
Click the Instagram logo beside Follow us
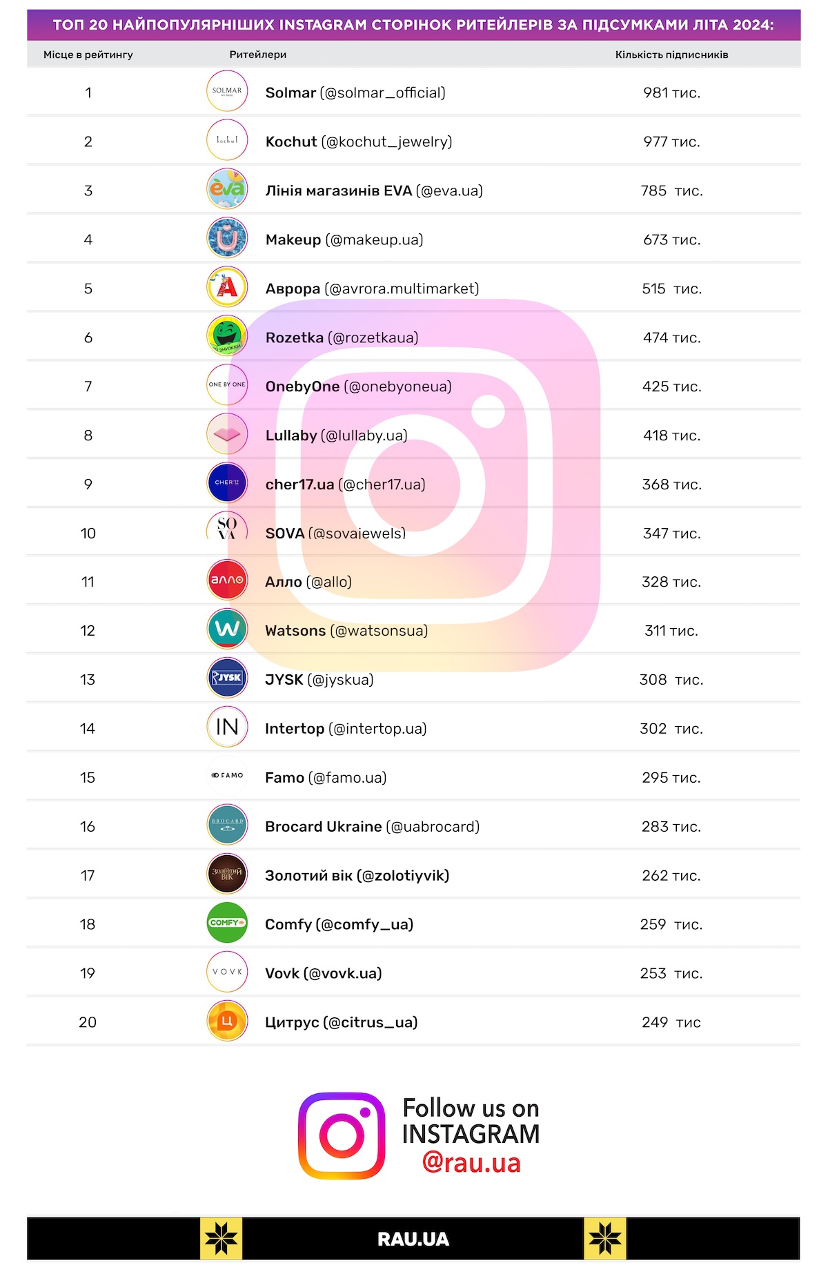point(342,1135)
